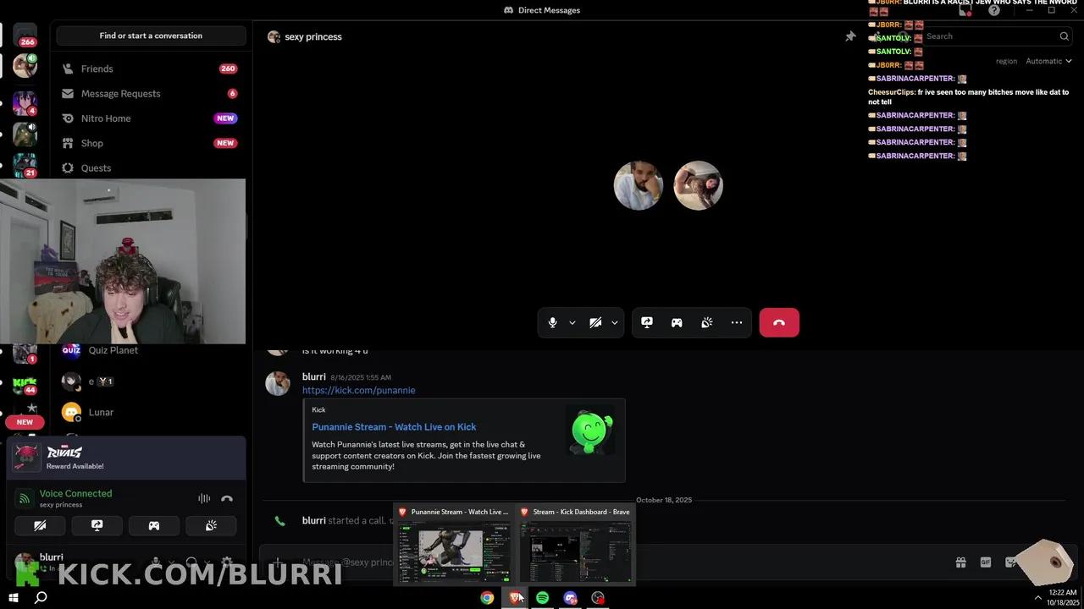Open the server icon with 21 badge

click(x=25, y=164)
